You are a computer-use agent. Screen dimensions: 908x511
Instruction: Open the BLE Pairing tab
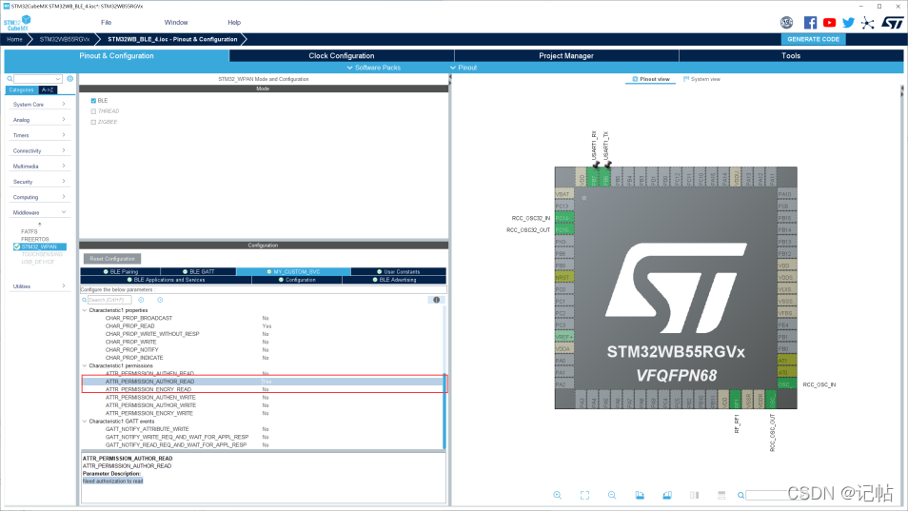point(121,271)
